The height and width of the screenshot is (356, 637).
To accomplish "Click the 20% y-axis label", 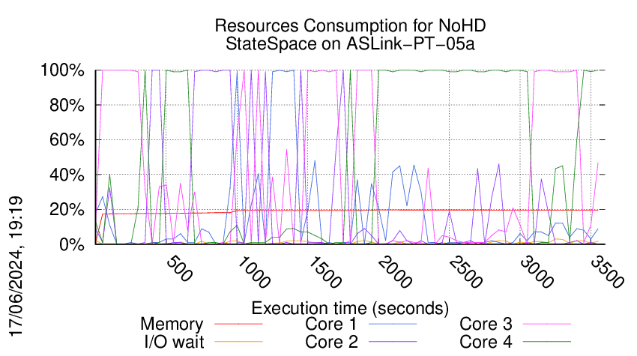I will 67,210.
